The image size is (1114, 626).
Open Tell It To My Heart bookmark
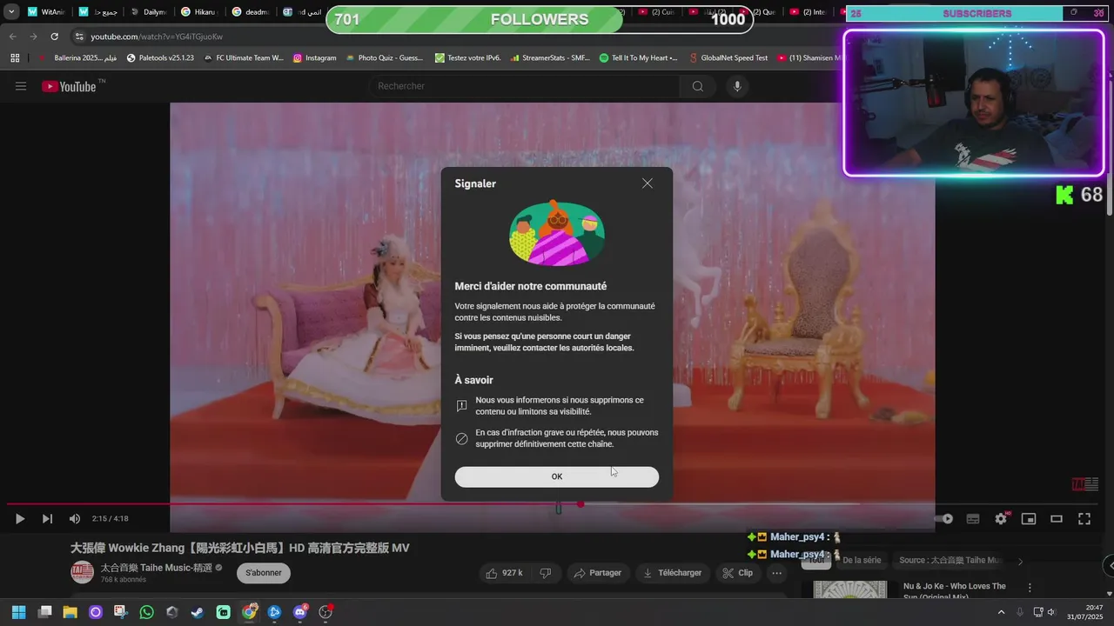639,58
